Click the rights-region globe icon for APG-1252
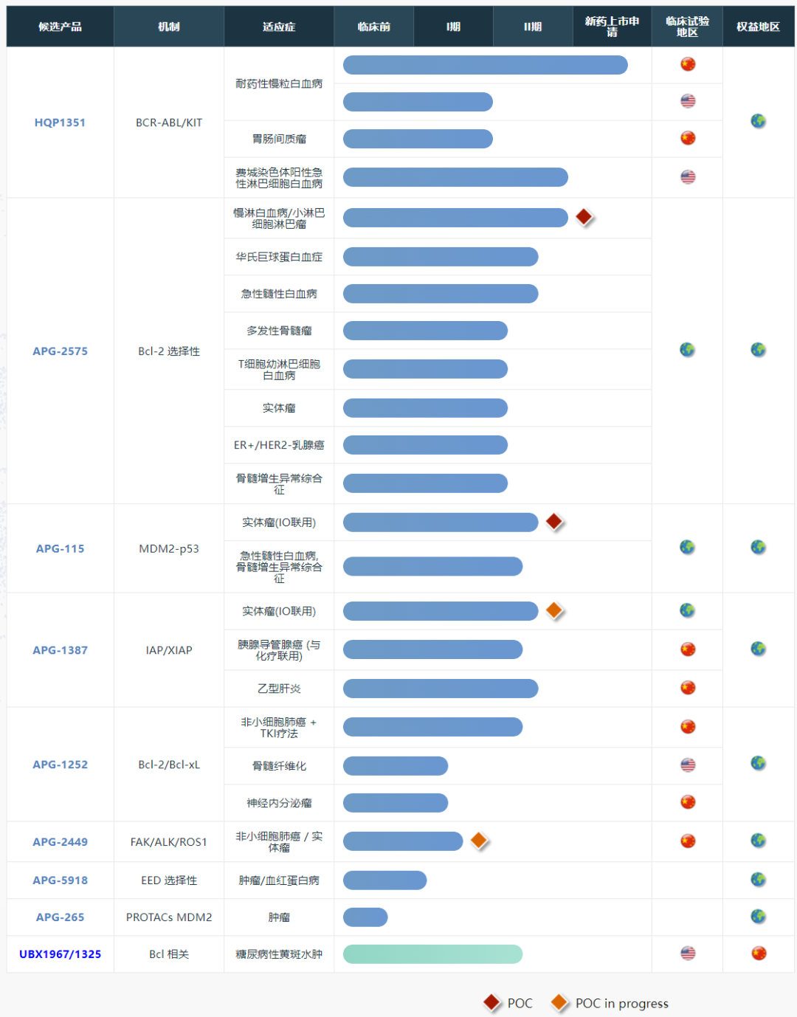797x1017 pixels. pyautogui.click(x=758, y=763)
